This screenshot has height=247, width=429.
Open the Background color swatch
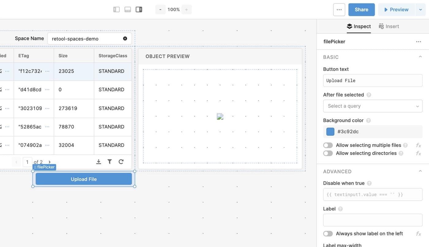click(x=330, y=131)
